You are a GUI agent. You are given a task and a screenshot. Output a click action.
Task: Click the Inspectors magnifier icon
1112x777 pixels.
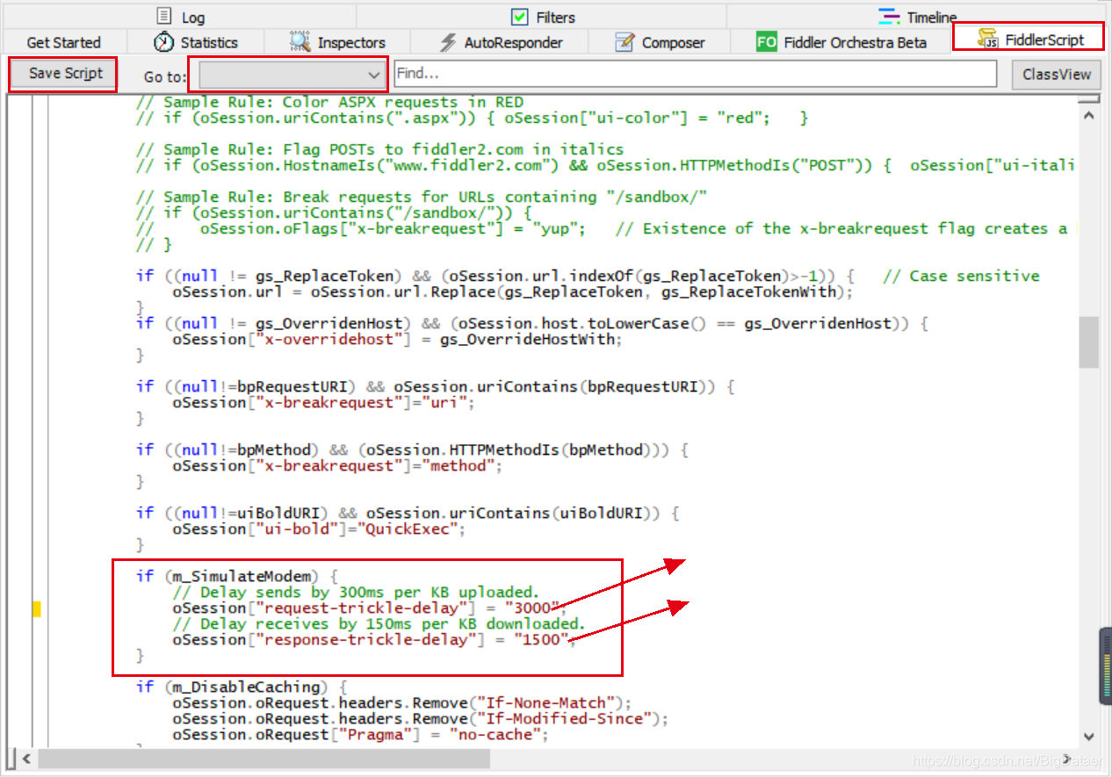[300, 41]
